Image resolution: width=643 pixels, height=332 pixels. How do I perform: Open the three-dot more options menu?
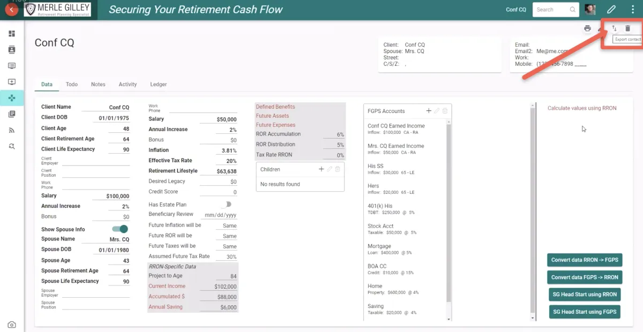tap(632, 10)
